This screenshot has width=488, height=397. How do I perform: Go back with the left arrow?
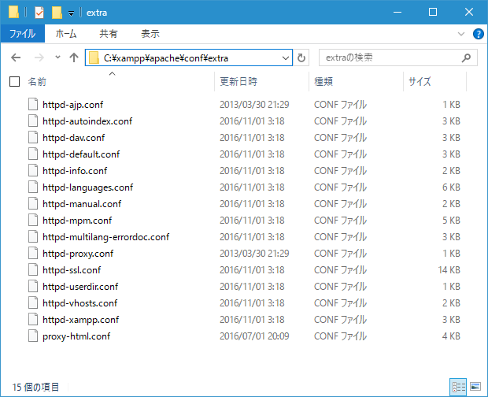point(16,58)
